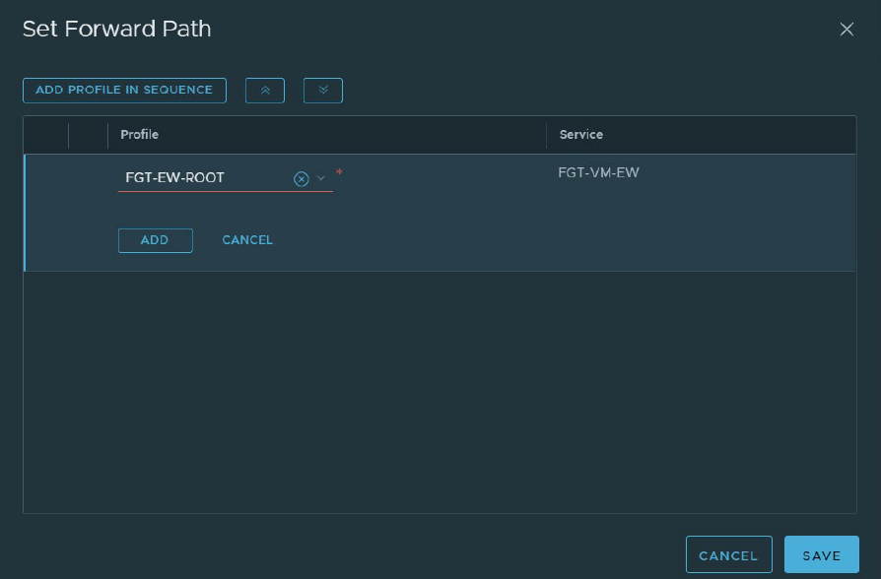Image resolution: width=881 pixels, height=579 pixels.
Task: Click the empty table area below the row
Action: pos(440,392)
